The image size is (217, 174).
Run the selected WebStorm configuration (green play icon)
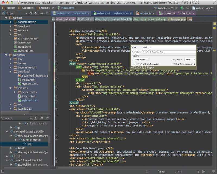click(177, 8)
